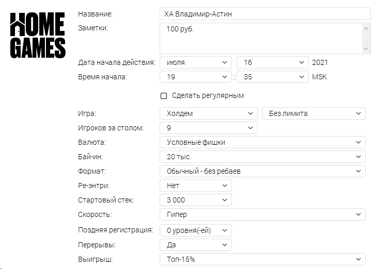Open the Бай-ин dropdown showing 20 тыс.
The image size is (374, 269).
(262, 157)
